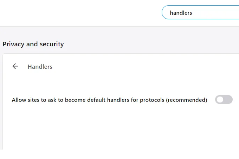Viewport: 239px width, 159px height.
Task: Enable sites asking to become default handlers
Action: pos(224,100)
